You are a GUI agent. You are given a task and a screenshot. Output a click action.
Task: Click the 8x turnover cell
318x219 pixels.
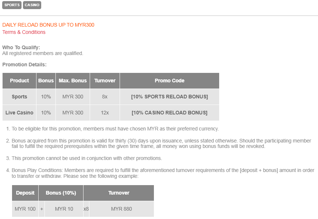105,97
